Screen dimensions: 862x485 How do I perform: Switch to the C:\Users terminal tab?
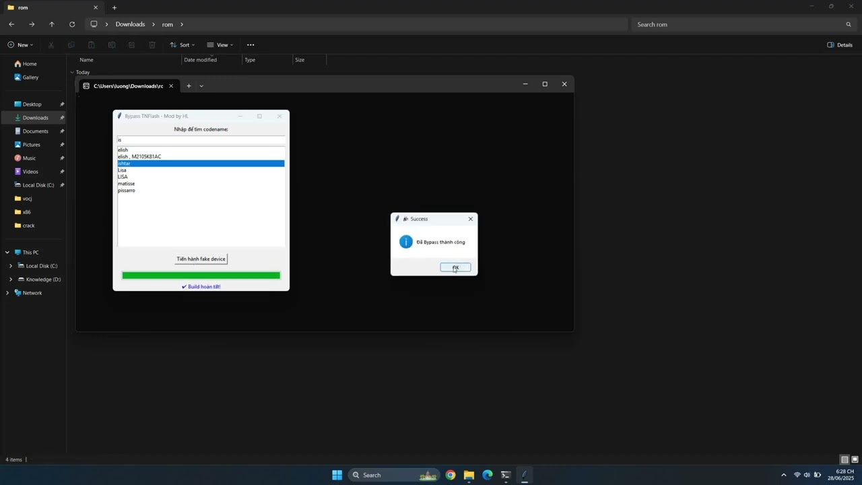[x=128, y=86]
